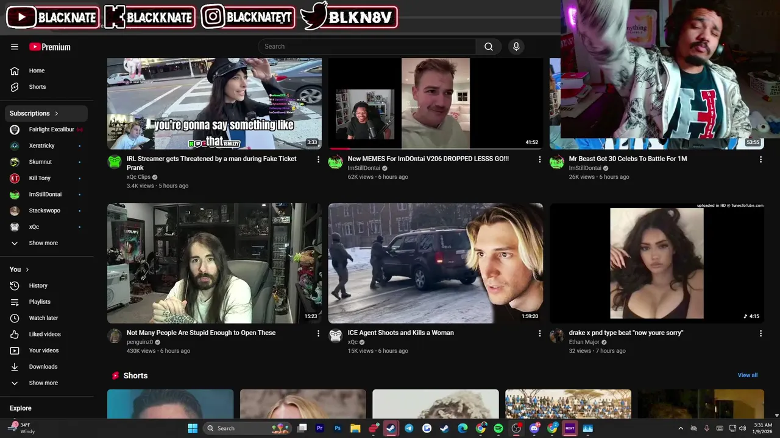This screenshot has width=780, height=438.
Task: Open Telegram from taskbar
Action: pyautogui.click(x=409, y=428)
